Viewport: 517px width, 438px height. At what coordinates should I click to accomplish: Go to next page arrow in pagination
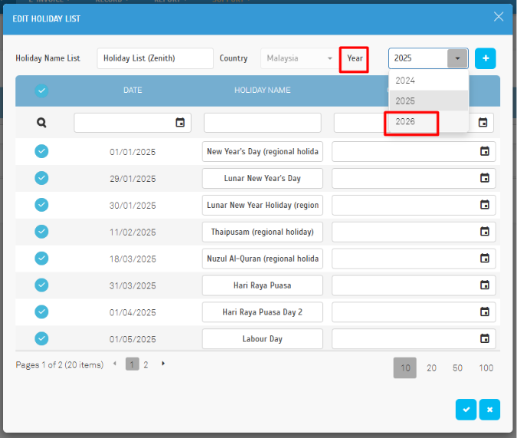point(163,364)
